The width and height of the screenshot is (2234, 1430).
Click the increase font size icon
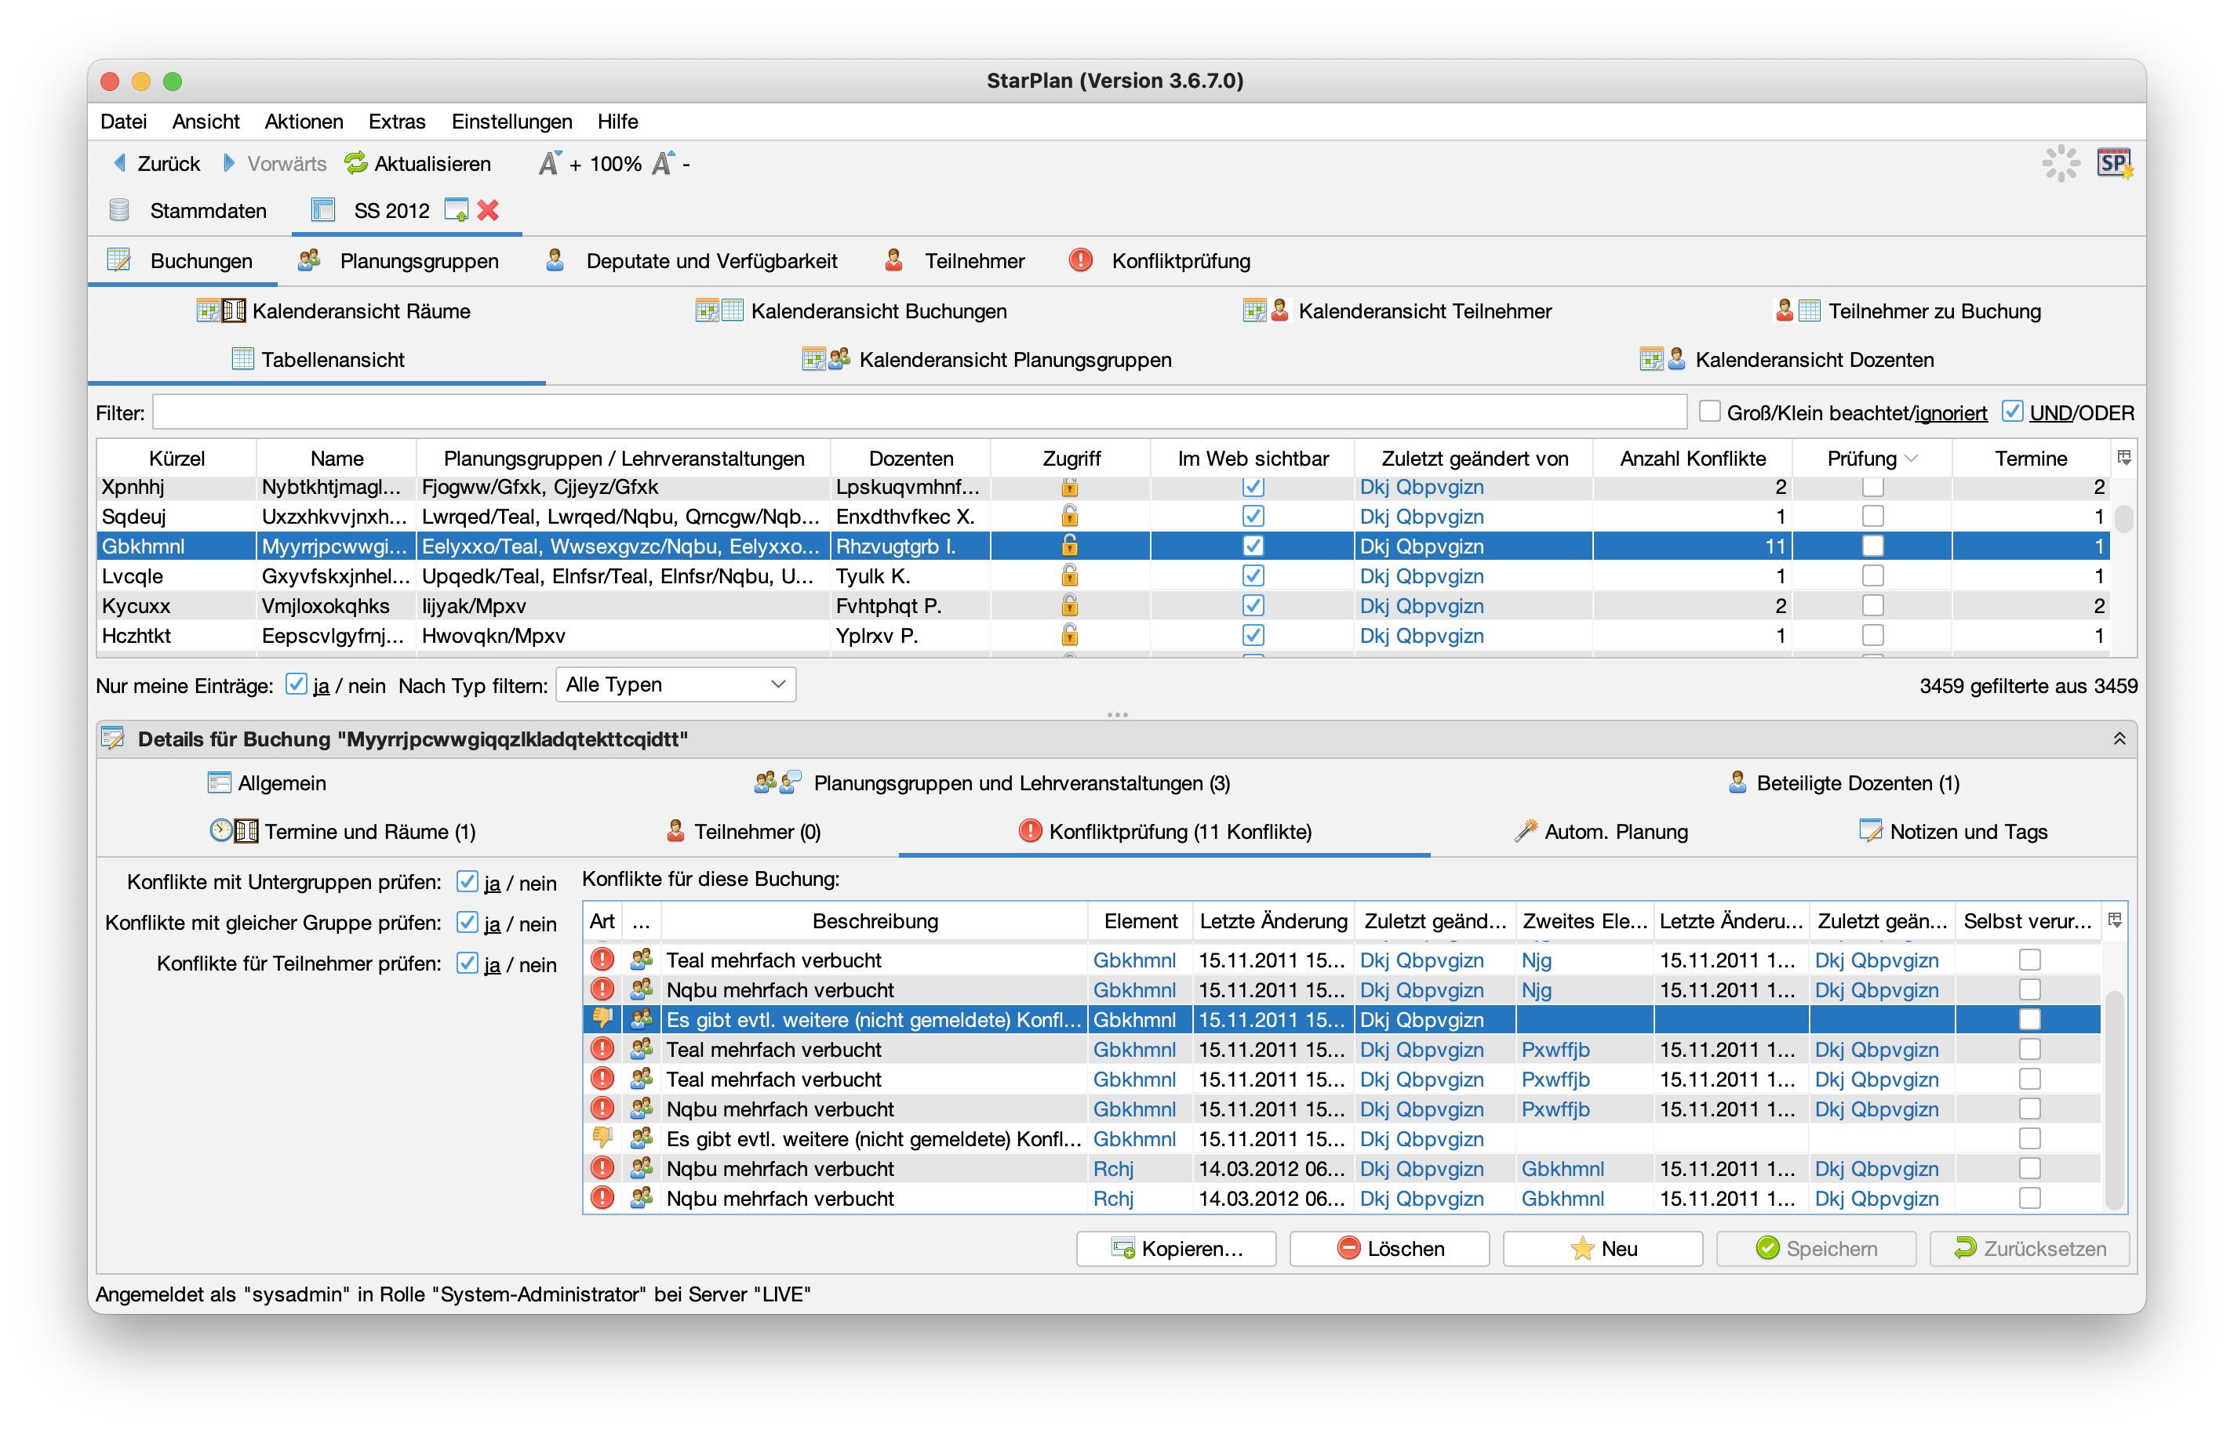pyautogui.click(x=550, y=163)
